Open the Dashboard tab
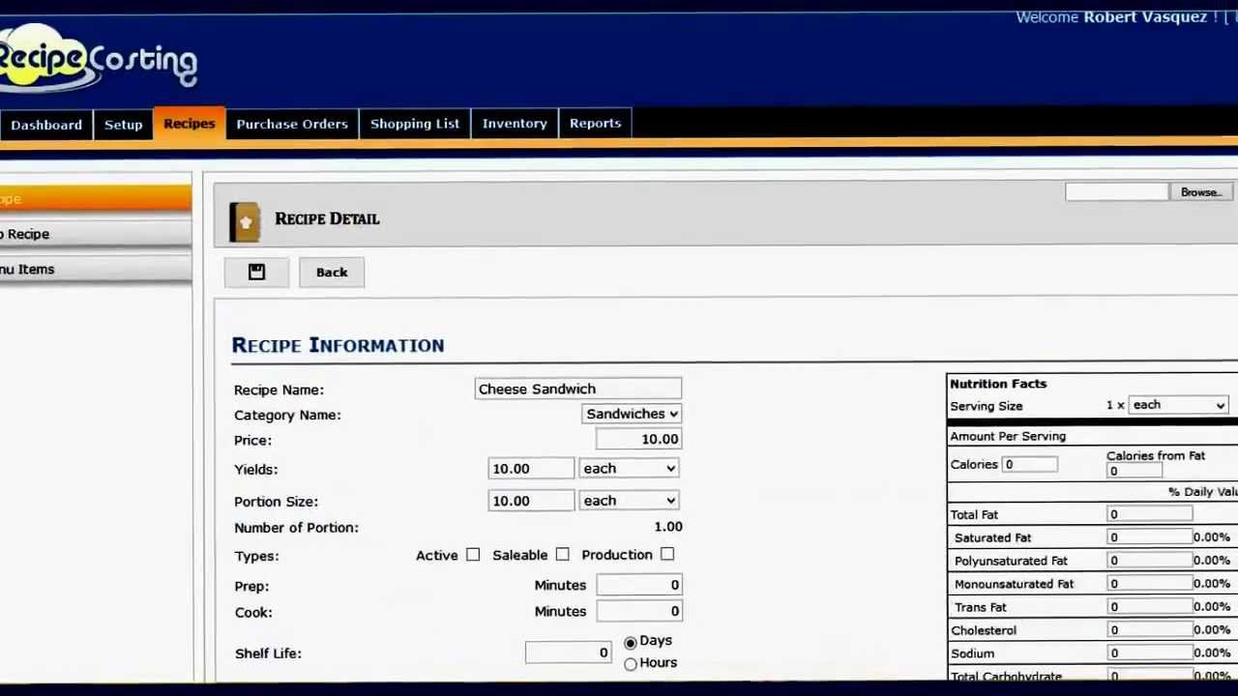The height and width of the screenshot is (696, 1238). coord(46,125)
